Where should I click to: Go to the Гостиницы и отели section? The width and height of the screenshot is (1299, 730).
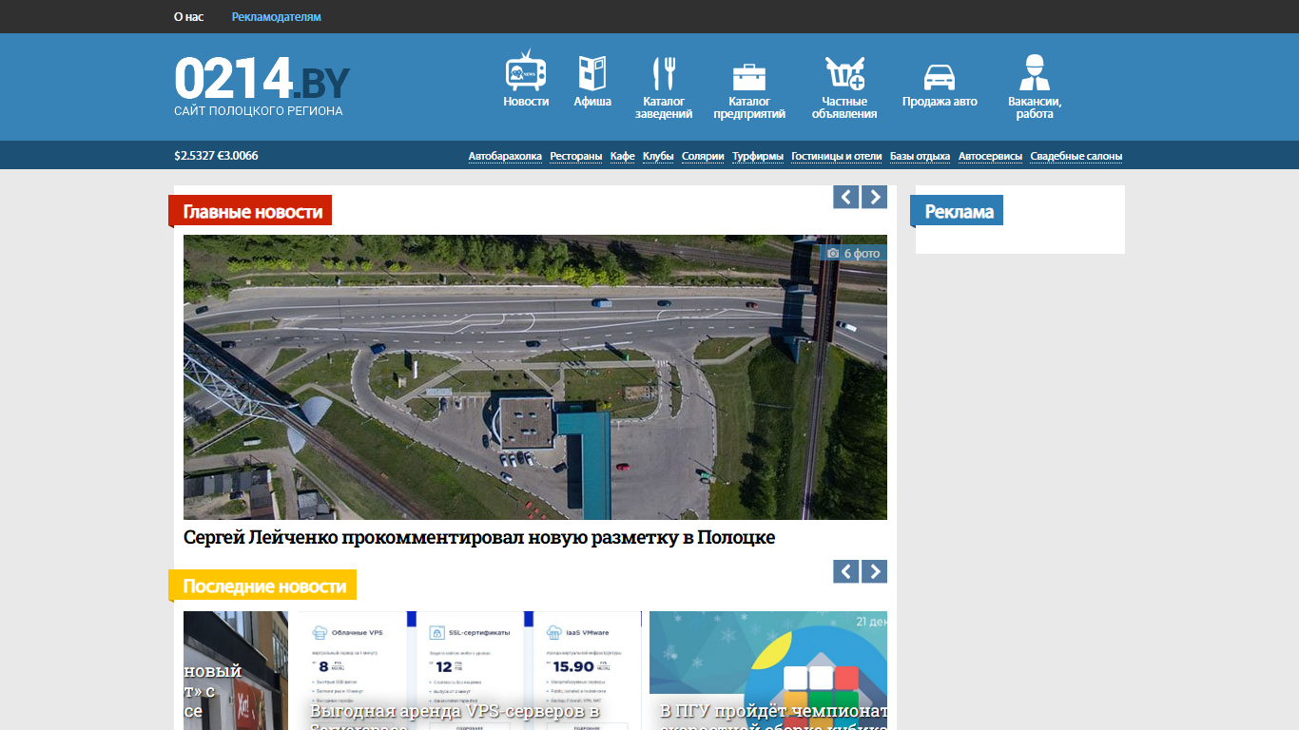point(837,156)
